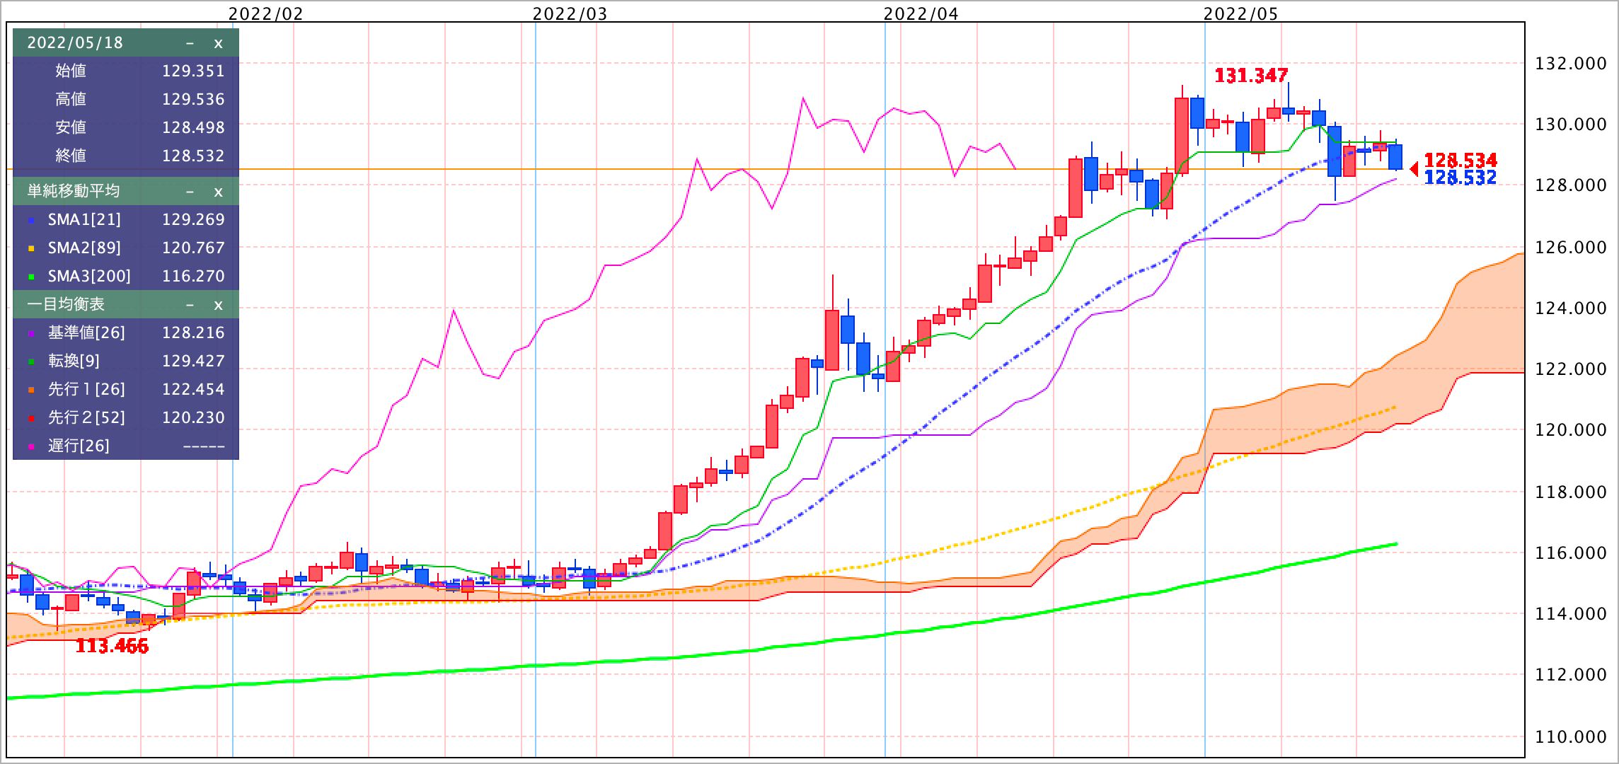Click the 132.000 price axis label

point(1571,64)
